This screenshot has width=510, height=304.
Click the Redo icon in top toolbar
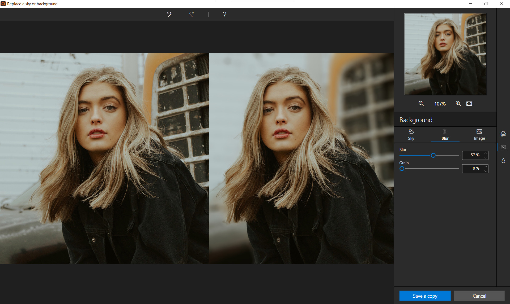[192, 14]
